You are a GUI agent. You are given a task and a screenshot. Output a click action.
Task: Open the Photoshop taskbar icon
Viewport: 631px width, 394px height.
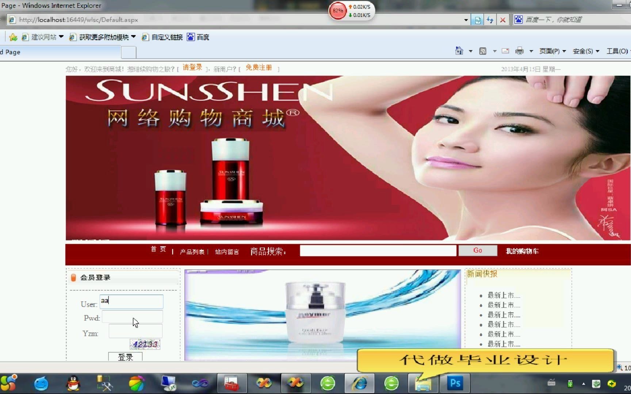click(455, 384)
